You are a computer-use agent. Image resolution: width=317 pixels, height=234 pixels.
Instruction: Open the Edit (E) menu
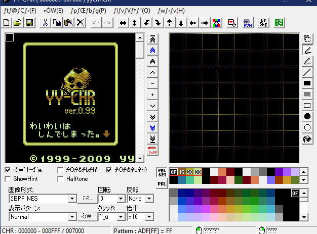pos(53,11)
